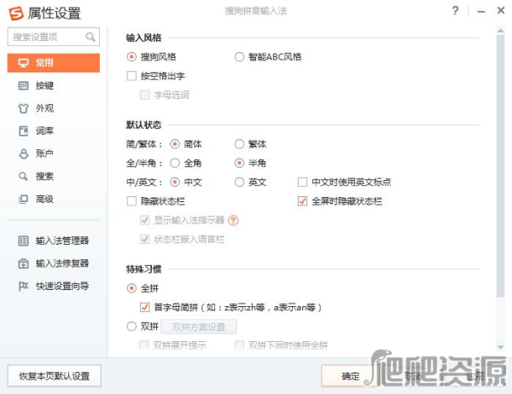Viewport: 512px width, 394px height.
Task: Click the monitor icon beside 常用
Action: [x=23, y=62]
